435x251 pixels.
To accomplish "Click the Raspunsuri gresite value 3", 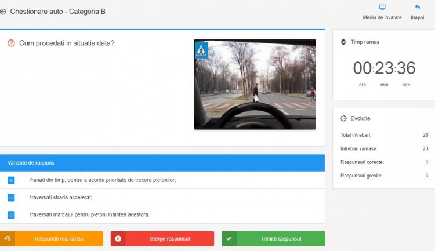I will pos(427,176).
